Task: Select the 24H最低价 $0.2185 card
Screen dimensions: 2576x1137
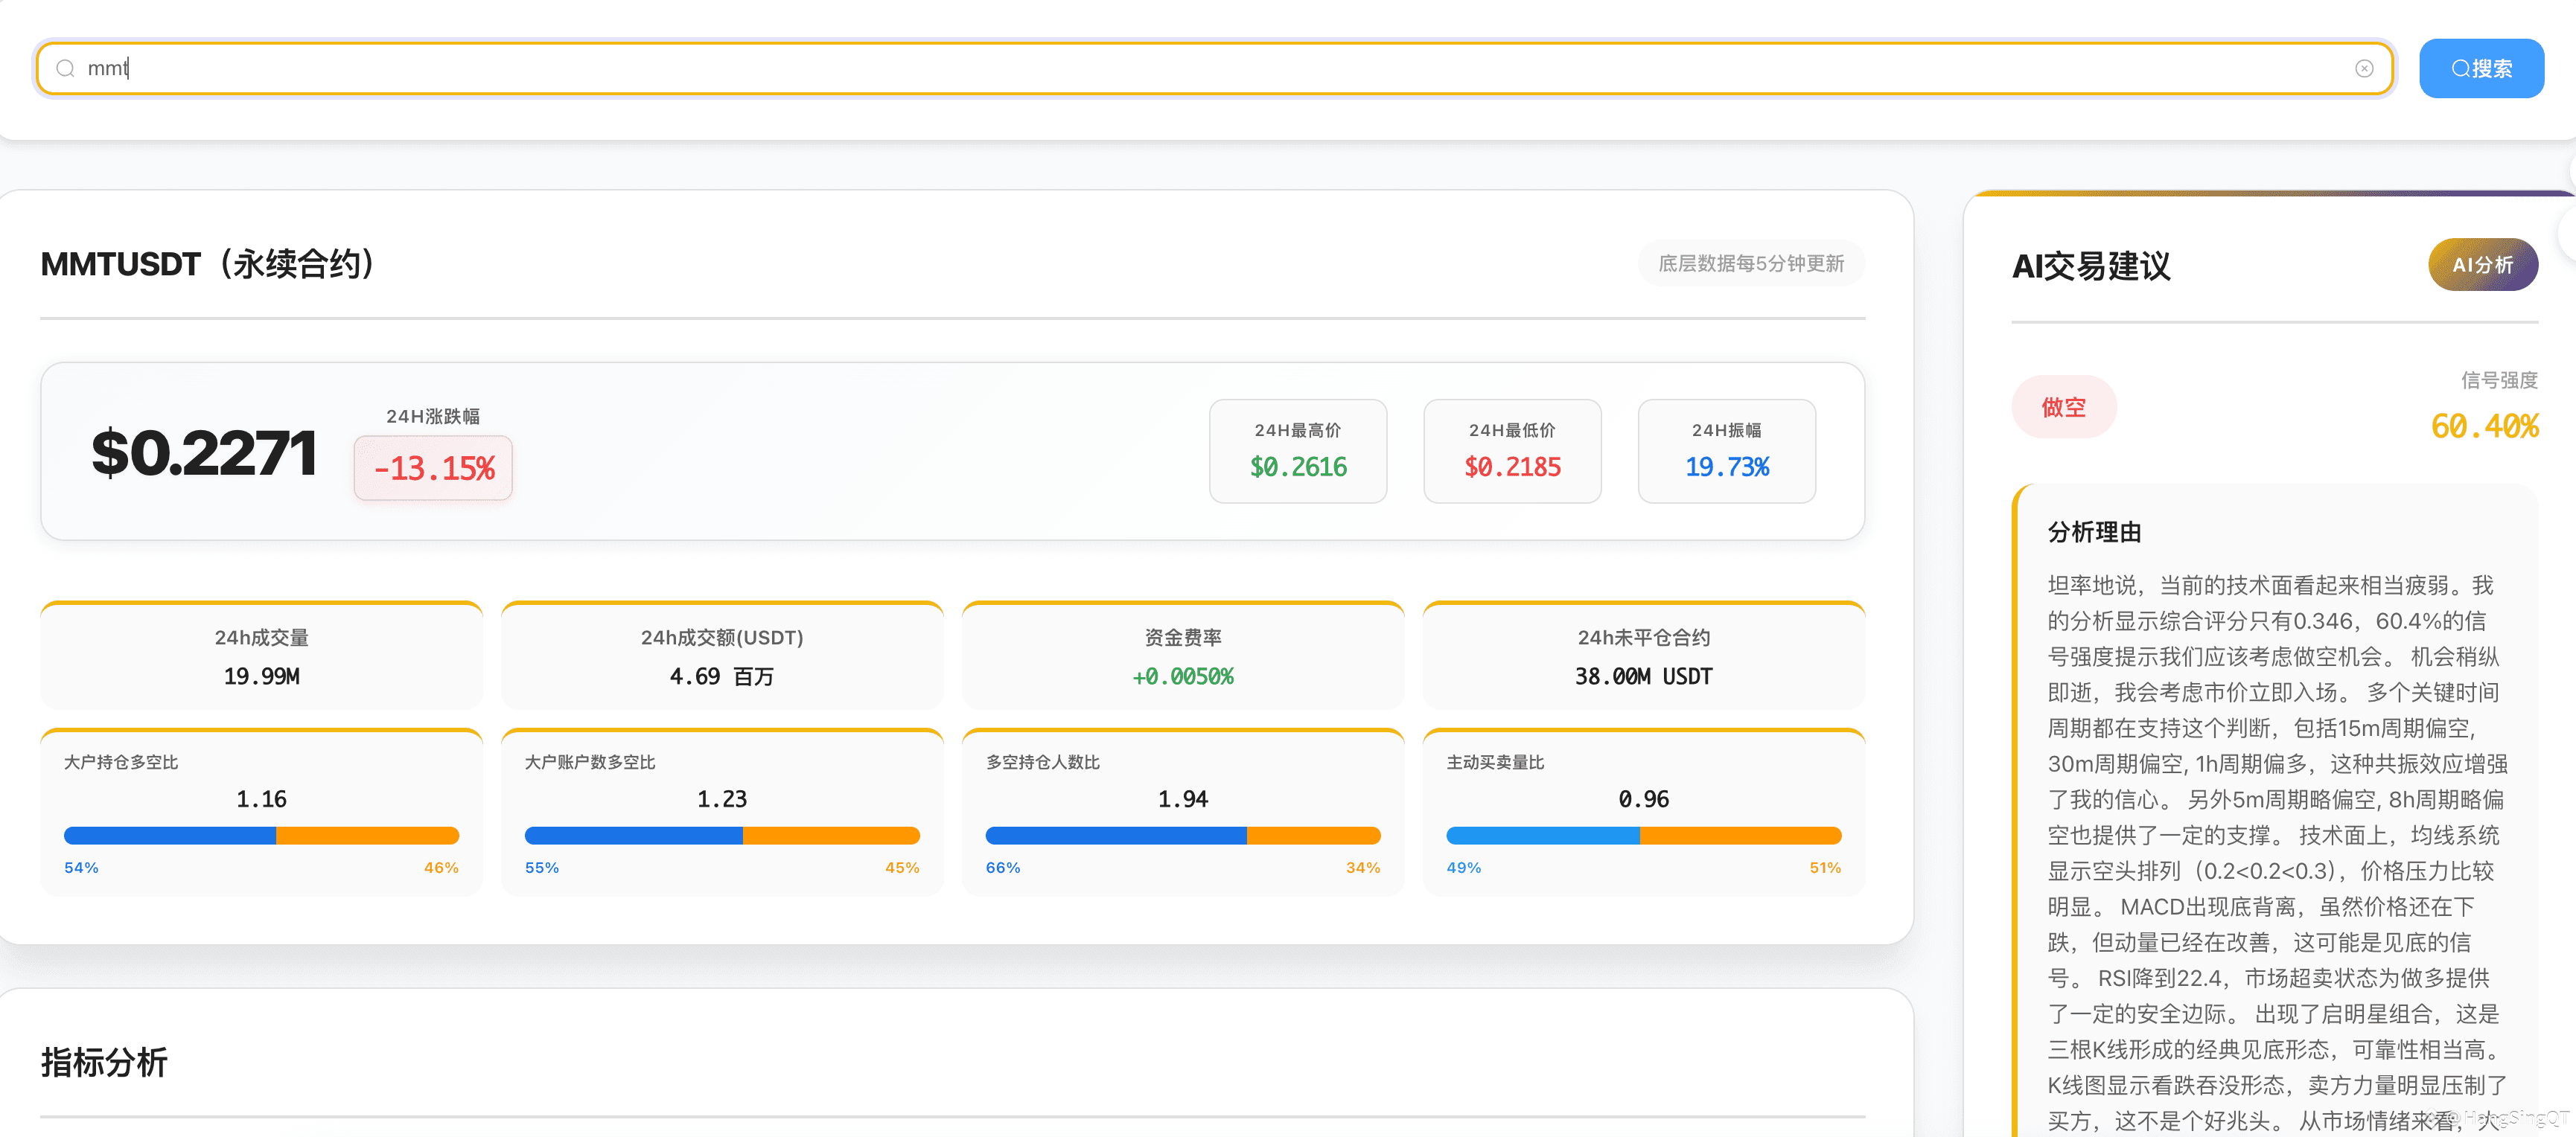Action: (1511, 452)
